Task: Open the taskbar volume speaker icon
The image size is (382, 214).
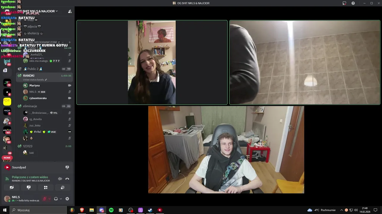Action: [x=356, y=210]
